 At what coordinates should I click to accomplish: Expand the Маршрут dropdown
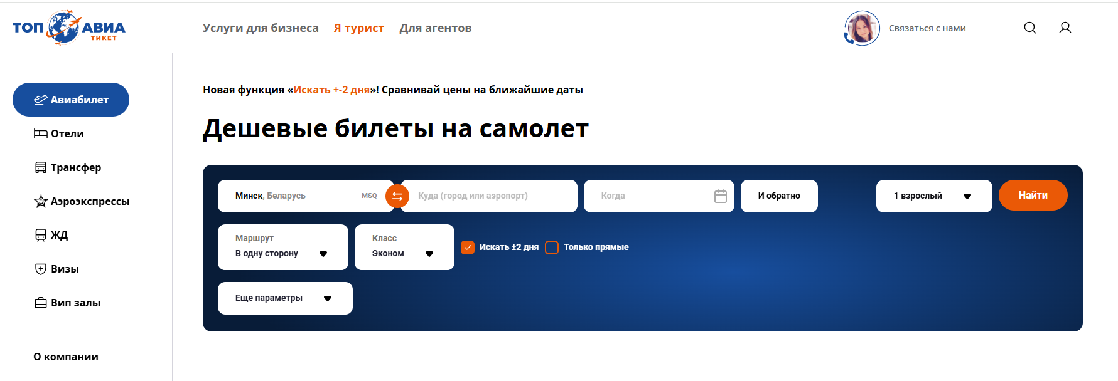click(x=282, y=248)
